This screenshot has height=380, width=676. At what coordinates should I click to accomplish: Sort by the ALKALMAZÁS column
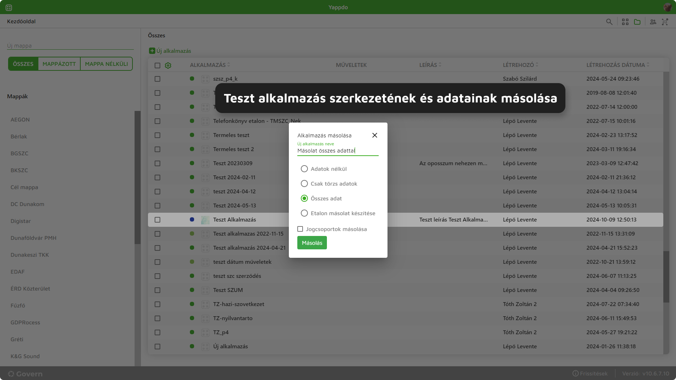(x=229, y=64)
